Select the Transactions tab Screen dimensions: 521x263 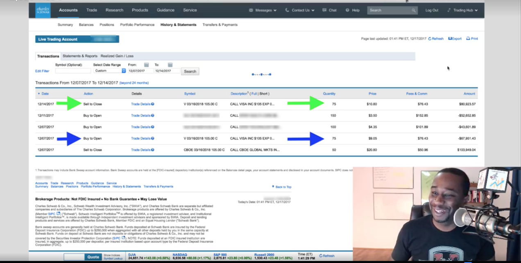pos(48,56)
